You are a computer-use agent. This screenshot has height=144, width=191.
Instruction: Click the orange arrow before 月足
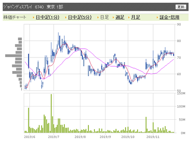click(x=129, y=18)
